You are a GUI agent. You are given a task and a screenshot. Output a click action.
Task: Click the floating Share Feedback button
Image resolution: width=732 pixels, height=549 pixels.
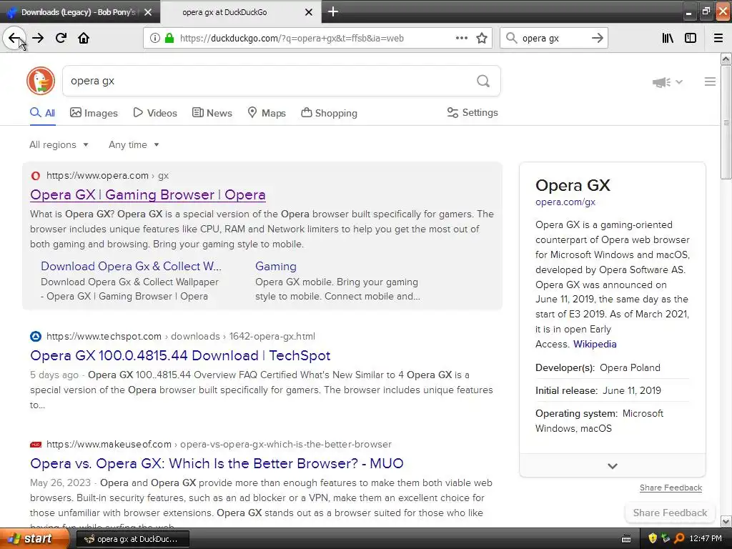670,513
